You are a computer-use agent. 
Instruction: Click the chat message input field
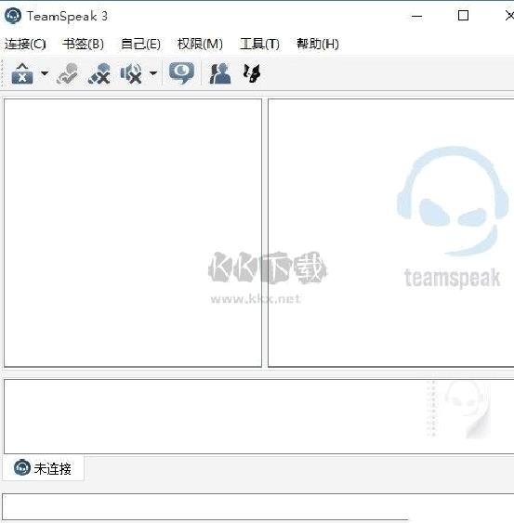point(257,506)
